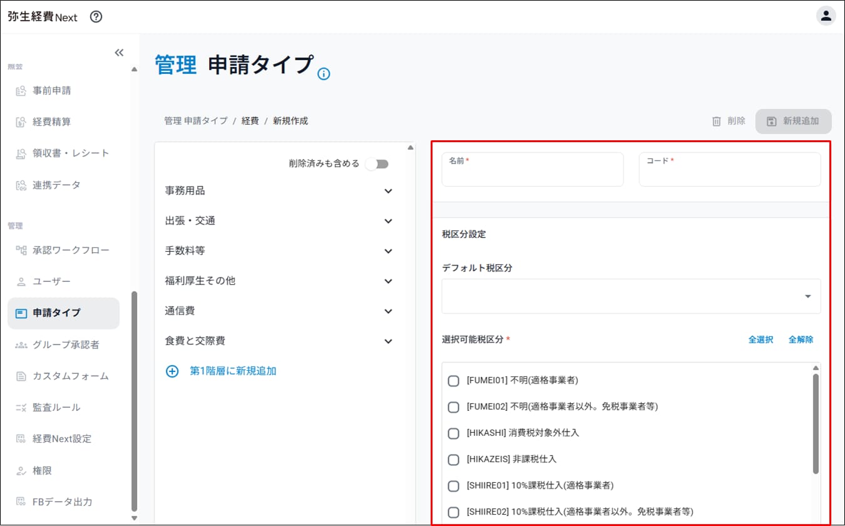Click the info icon beside 申請タイプ title

324,74
